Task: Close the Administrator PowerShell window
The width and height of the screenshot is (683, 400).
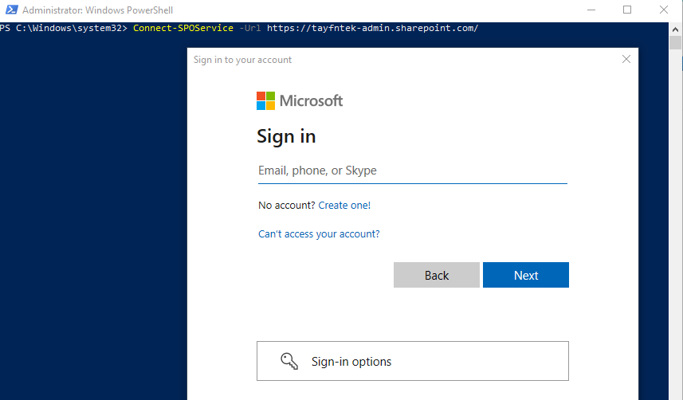Action: (x=663, y=10)
